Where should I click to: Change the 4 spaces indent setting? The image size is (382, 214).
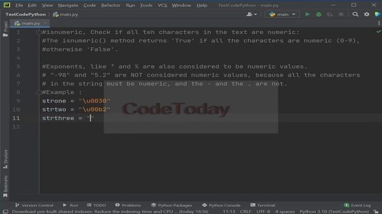285,212
